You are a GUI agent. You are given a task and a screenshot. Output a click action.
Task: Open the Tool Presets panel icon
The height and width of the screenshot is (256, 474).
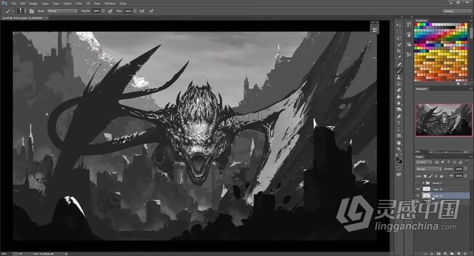409,54
